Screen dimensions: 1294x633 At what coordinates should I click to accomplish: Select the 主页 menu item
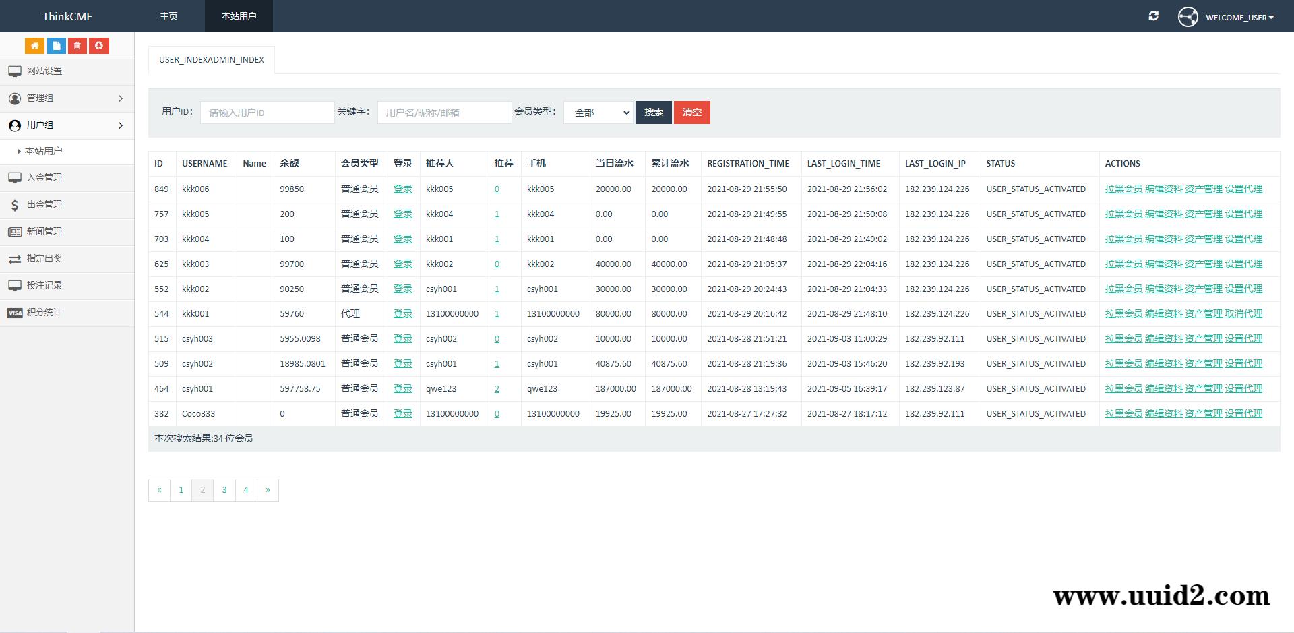[x=168, y=16]
